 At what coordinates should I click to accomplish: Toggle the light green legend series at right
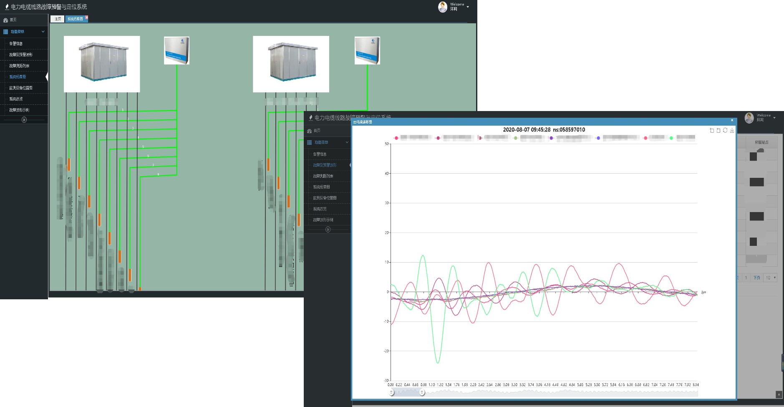671,138
